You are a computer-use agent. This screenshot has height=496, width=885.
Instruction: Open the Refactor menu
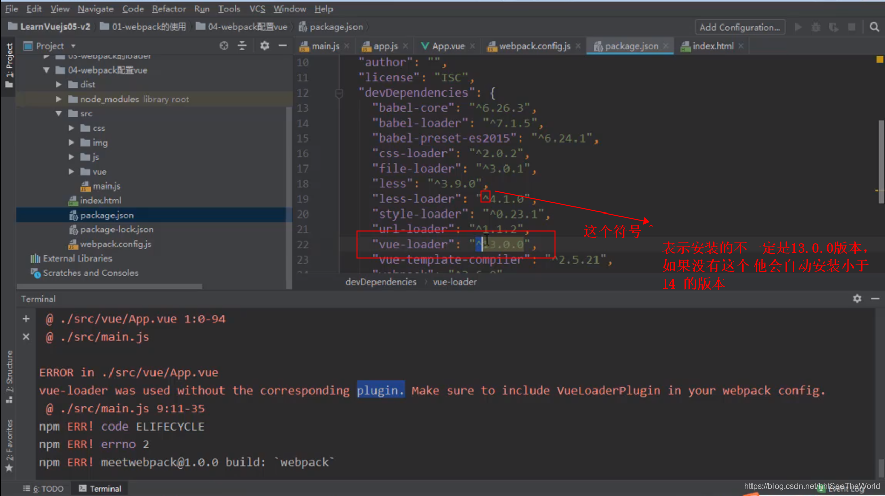click(x=169, y=9)
